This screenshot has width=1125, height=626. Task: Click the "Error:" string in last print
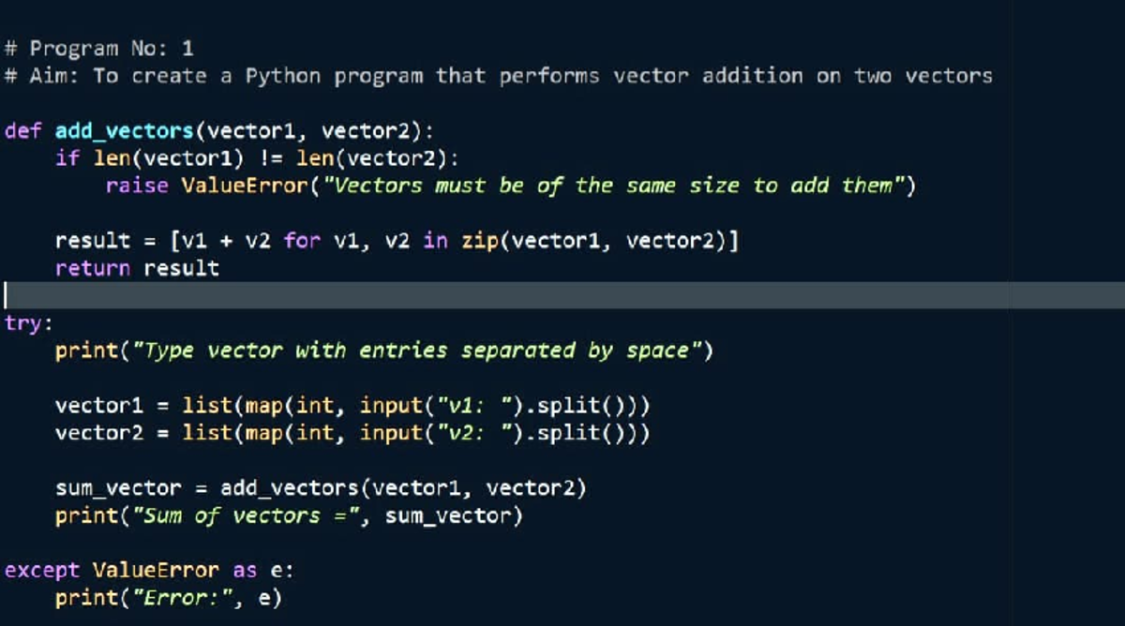(x=185, y=597)
